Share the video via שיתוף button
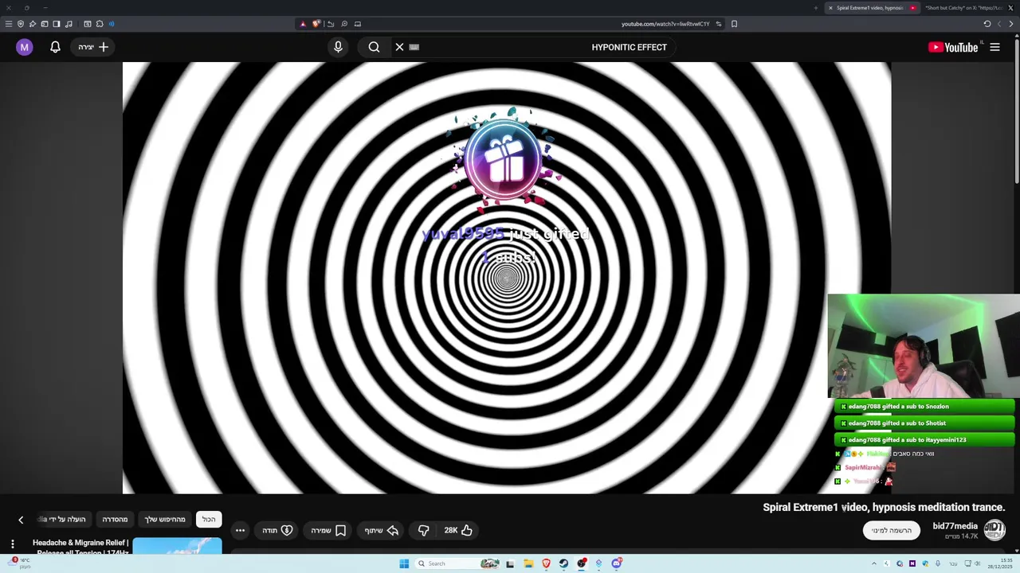This screenshot has width=1020, height=573. pos(381,530)
